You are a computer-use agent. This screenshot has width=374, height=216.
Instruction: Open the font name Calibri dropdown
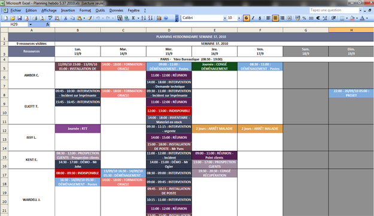[224, 18]
